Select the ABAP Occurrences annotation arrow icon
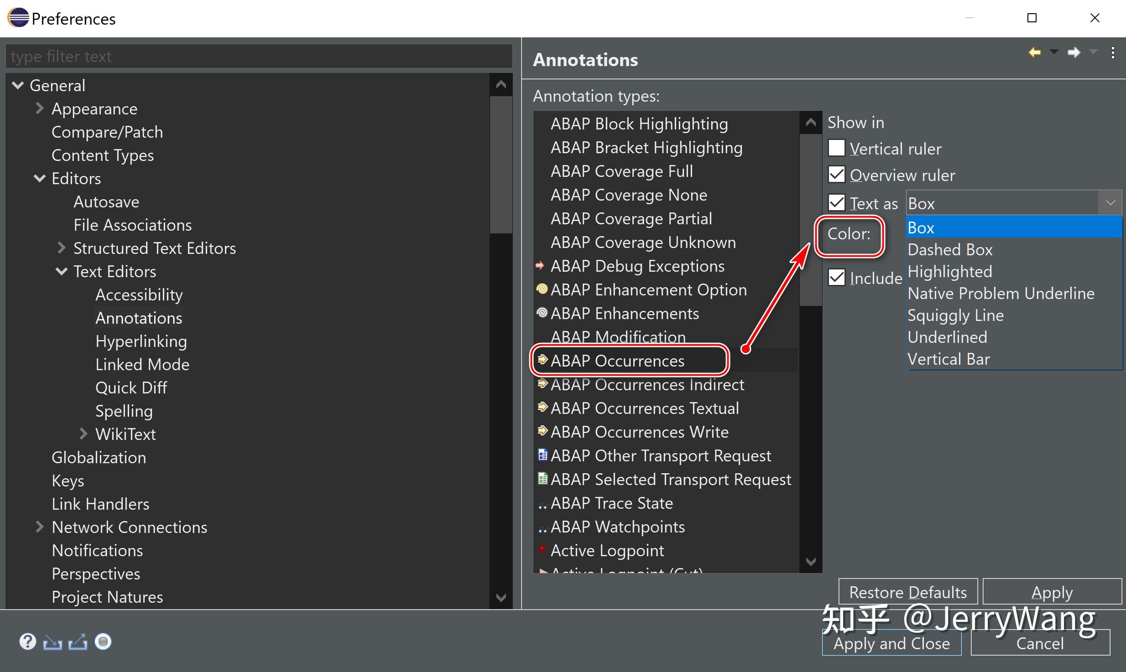This screenshot has width=1126, height=672. [x=542, y=360]
